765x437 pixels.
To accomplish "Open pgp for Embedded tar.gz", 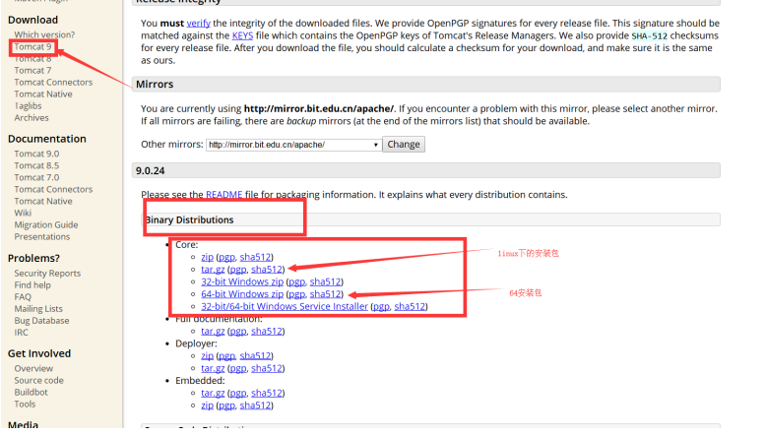I will pyautogui.click(x=238, y=393).
